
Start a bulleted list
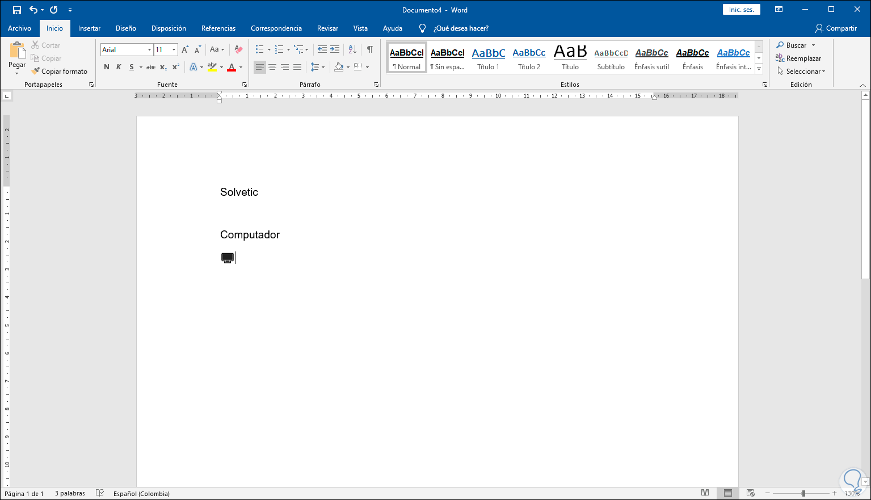[x=259, y=50]
